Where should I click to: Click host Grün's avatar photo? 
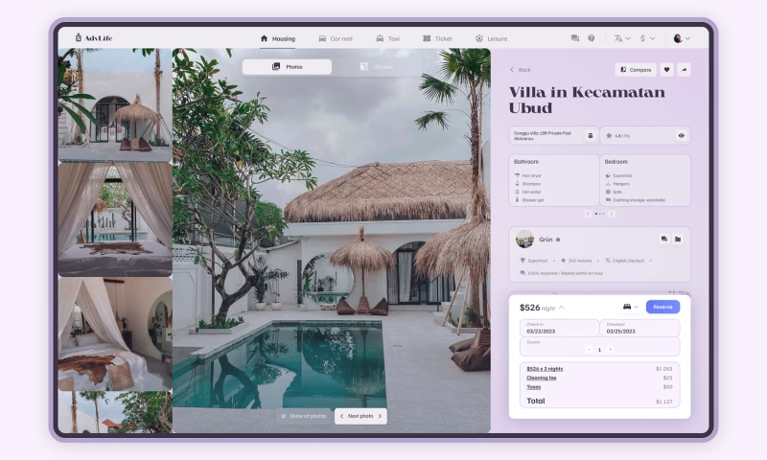click(524, 240)
